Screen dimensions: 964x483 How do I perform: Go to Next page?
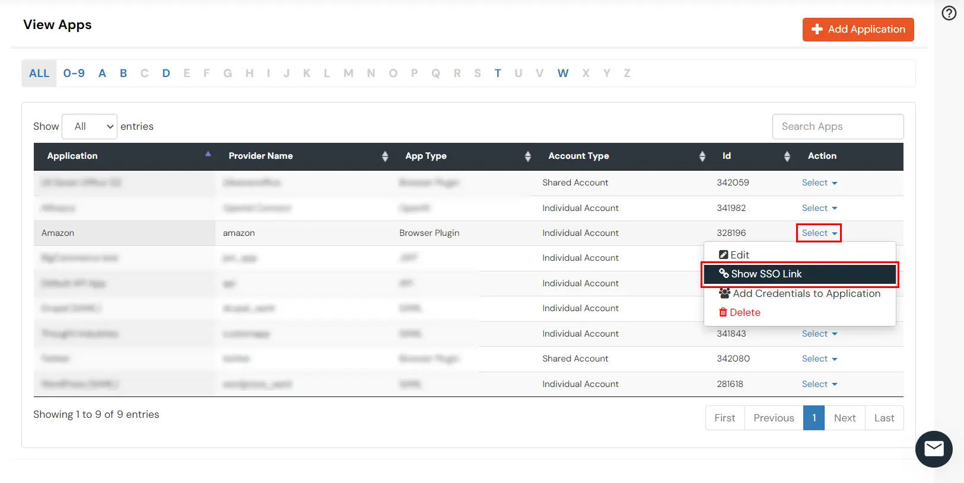tap(845, 418)
